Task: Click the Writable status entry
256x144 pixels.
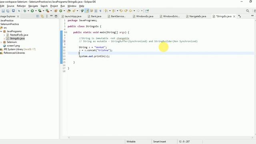Action: 131,142
